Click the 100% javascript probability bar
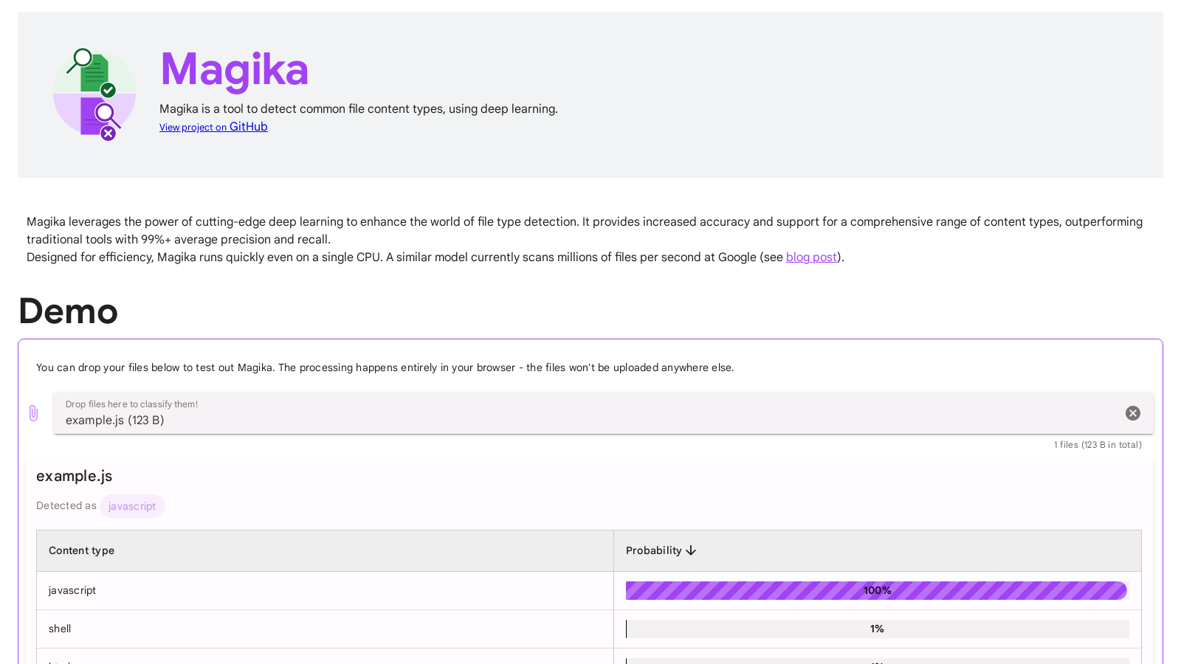 [876, 590]
